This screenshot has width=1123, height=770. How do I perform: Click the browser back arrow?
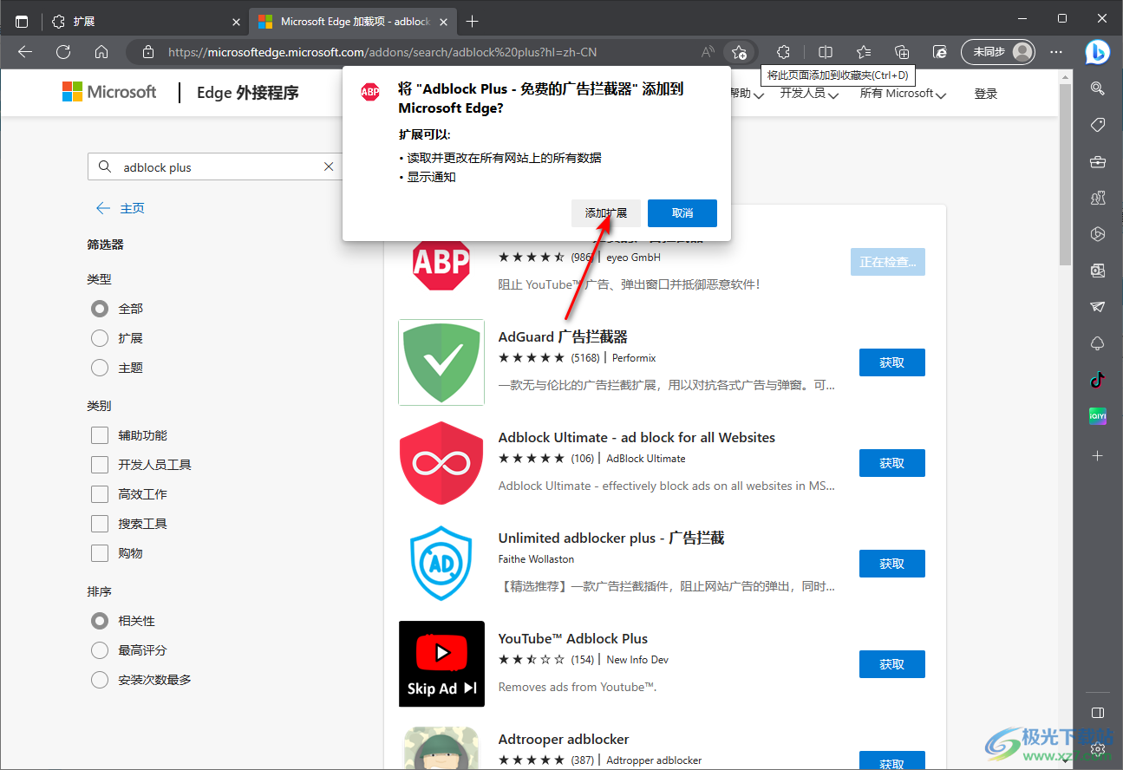coord(24,52)
